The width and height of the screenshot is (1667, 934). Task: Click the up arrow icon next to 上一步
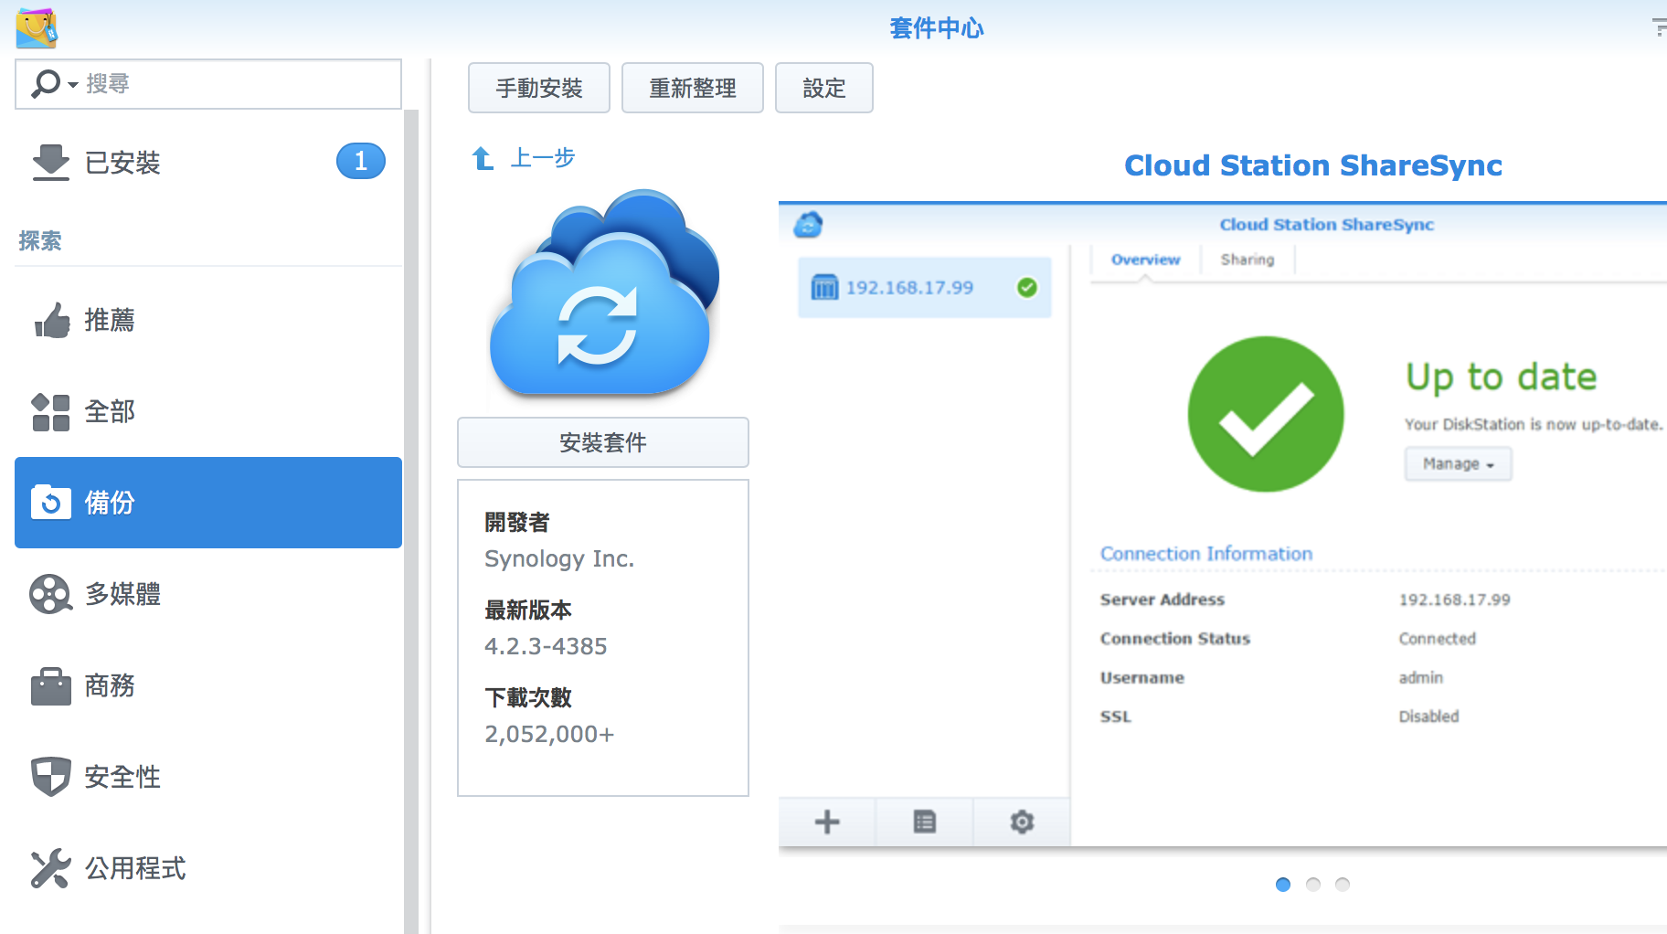pyautogui.click(x=483, y=159)
